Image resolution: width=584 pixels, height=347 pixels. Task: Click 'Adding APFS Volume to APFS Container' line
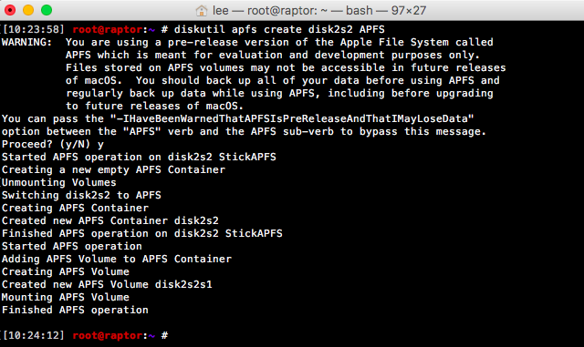click(117, 259)
